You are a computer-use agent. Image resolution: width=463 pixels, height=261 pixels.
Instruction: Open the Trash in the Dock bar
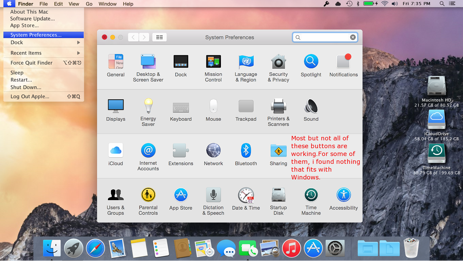click(x=411, y=248)
